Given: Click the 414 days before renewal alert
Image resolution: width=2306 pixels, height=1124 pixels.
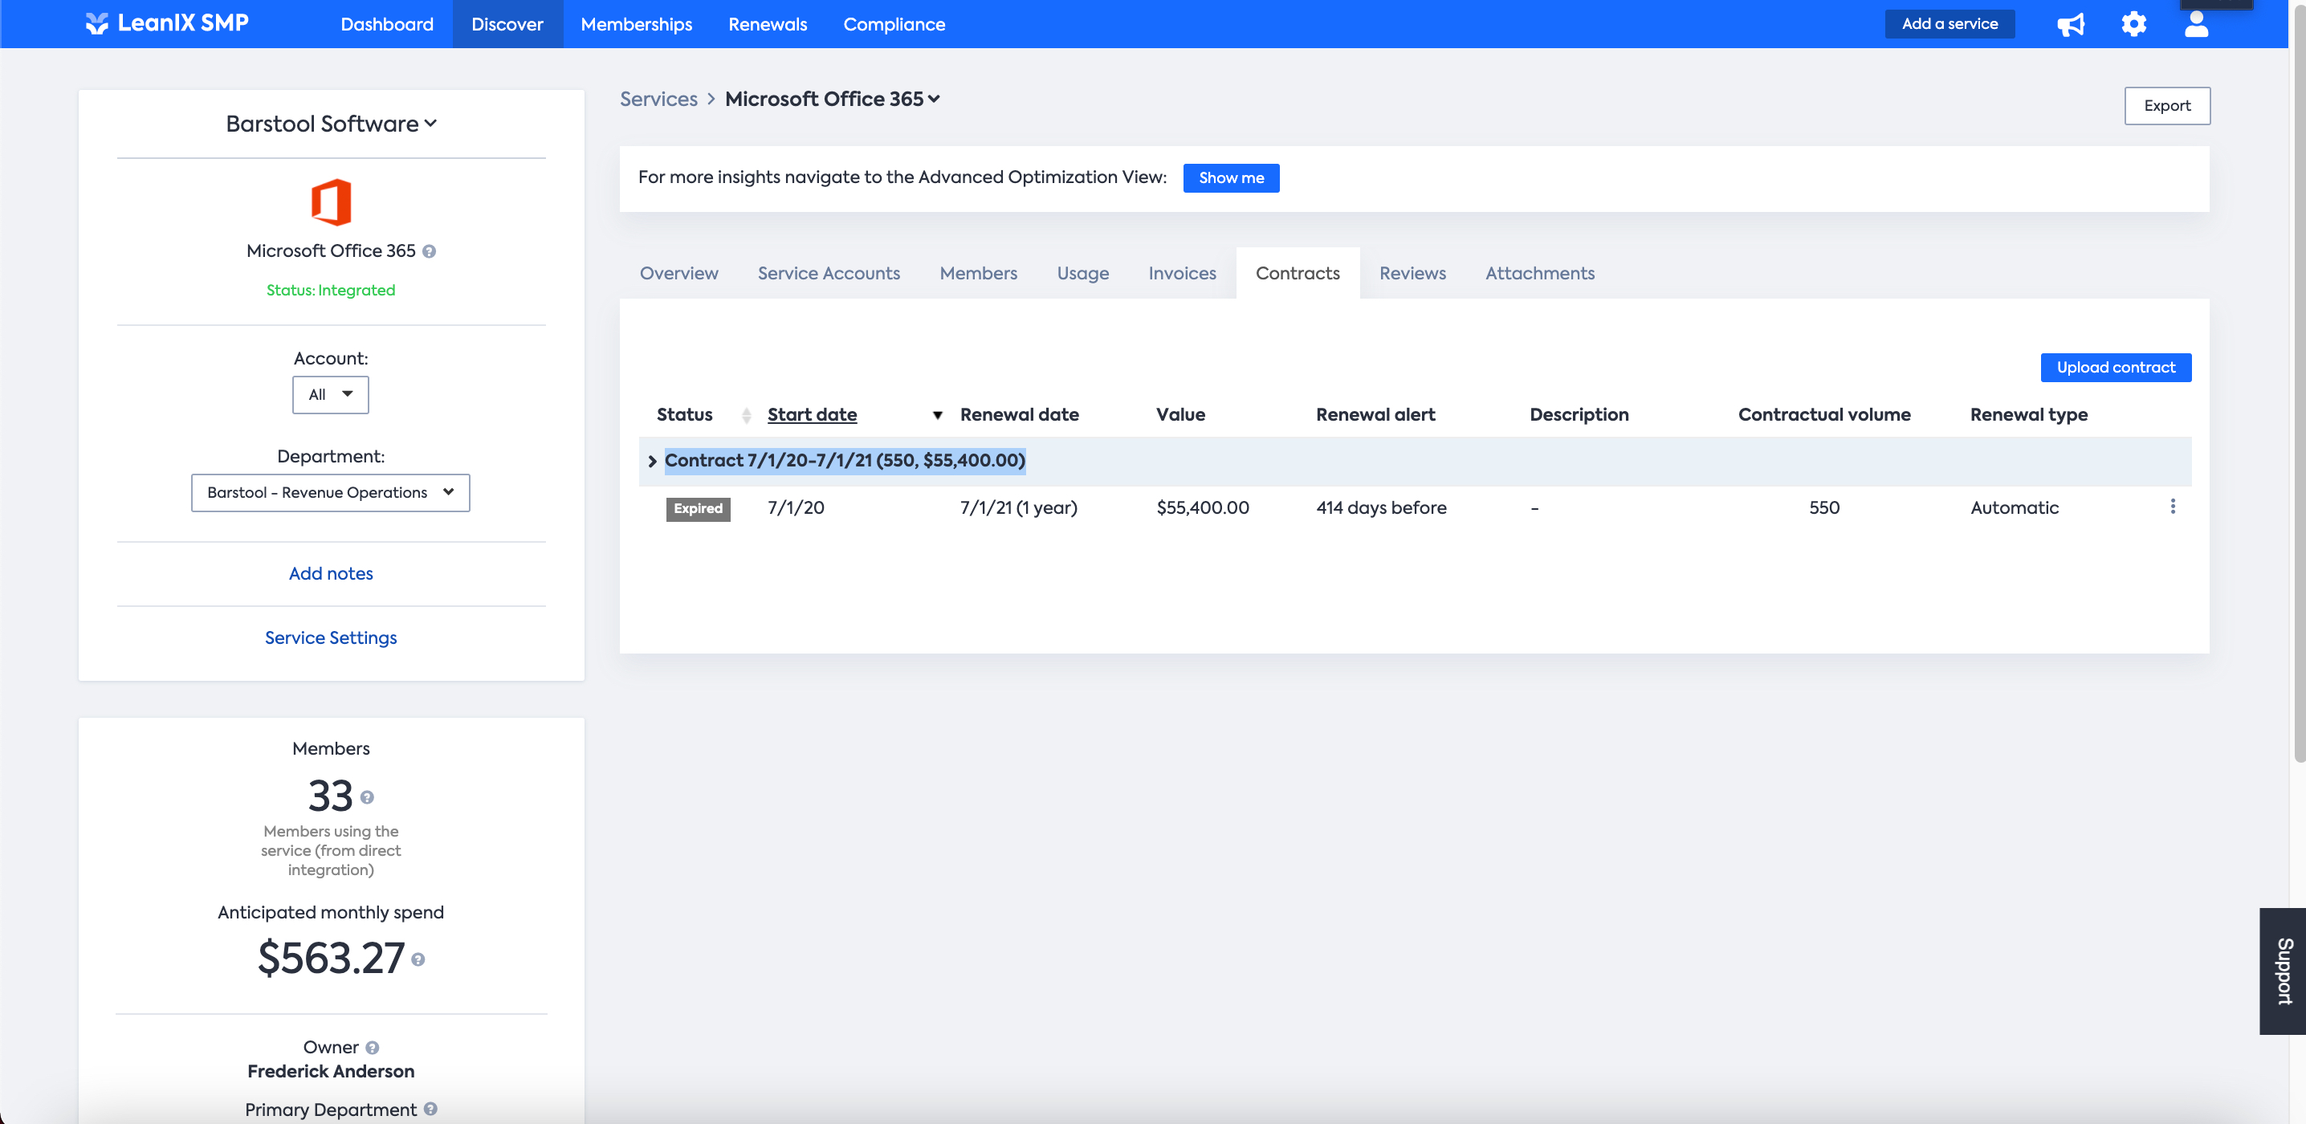Looking at the screenshot, I should coord(1380,508).
